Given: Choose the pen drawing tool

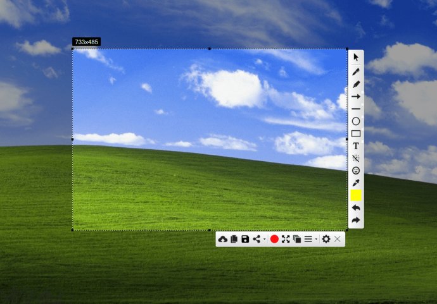Looking at the screenshot, I should (356, 72).
